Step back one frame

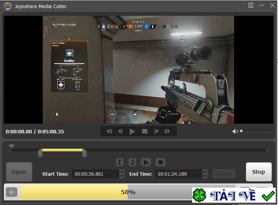coord(120,131)
